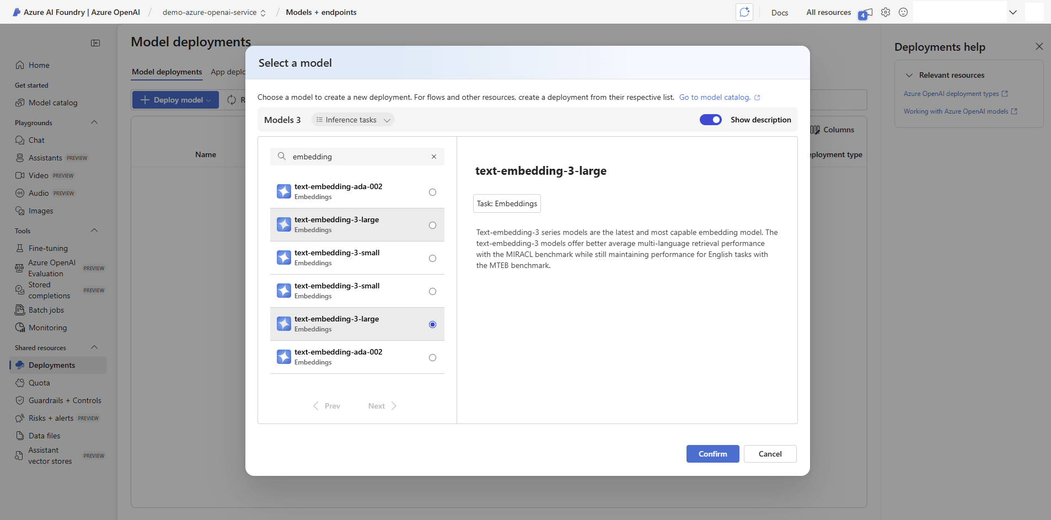Disable the Show description toggle
This screenshot has height=520, width=1051.
point(711,119)
